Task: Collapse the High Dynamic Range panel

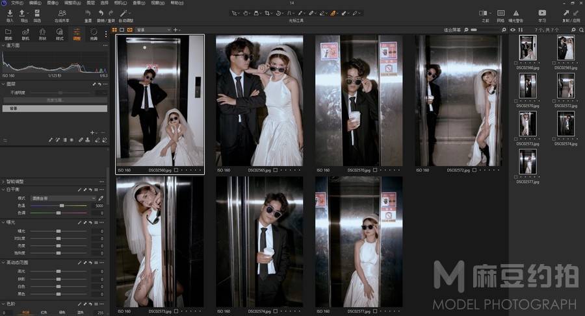Action: (3, 263)
